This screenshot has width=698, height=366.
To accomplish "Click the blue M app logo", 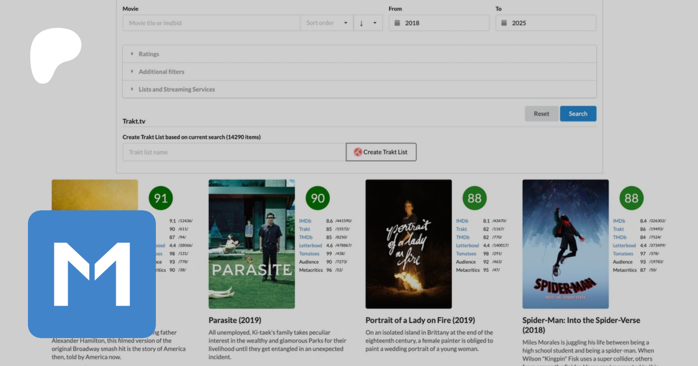I will pyautogui.click(x=92, y=274).
